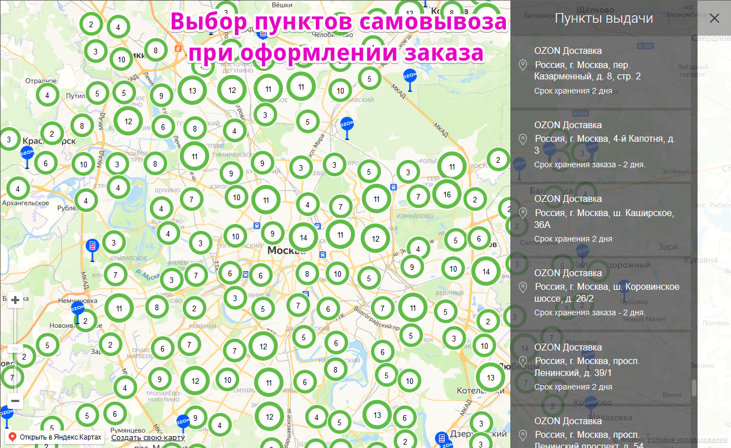Follow the Создать свою карту link
This screenshot has height=448, width=731.
148,437
